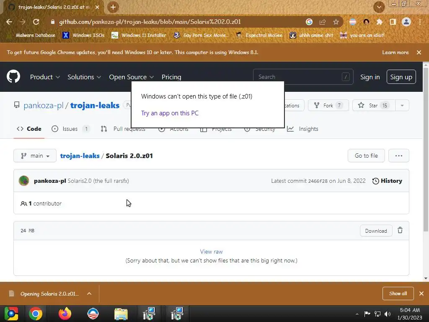The height and width of the screenshot is (322, 429).
Task: Open a new browser tab
Action: [x=113, y=7]
